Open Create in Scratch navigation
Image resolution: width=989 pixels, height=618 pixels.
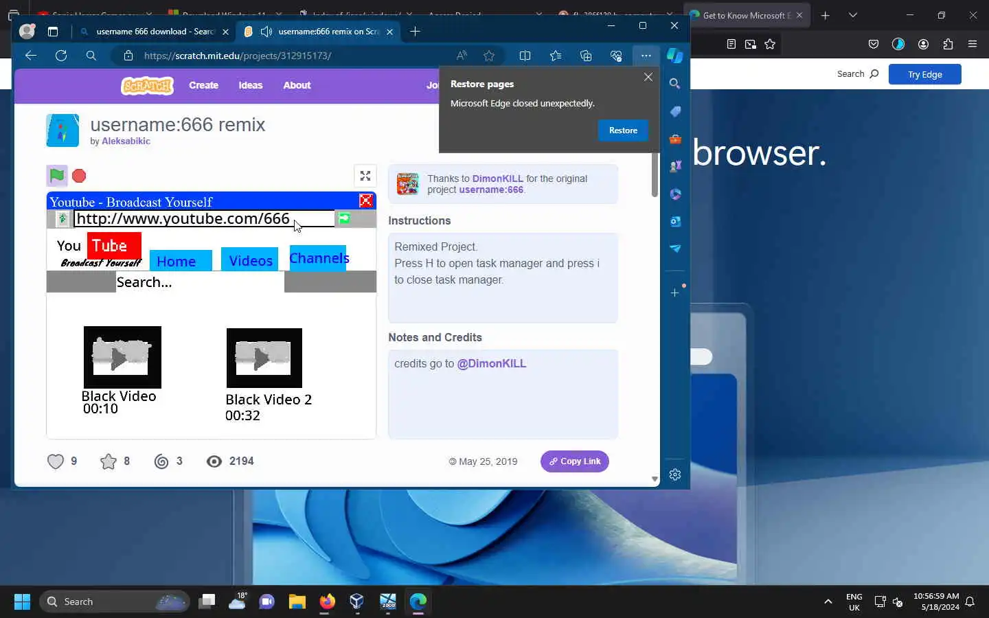[203, 85]
